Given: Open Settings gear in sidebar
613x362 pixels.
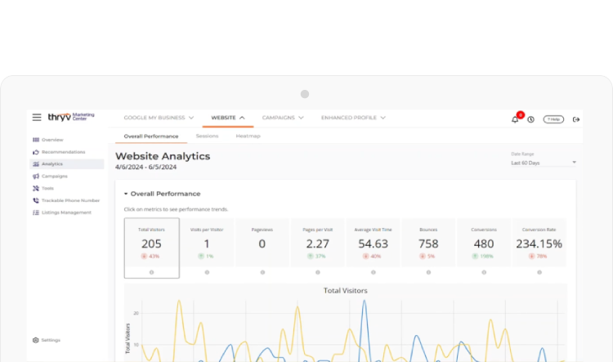Looking at the screenshot, I should [36, 340].
